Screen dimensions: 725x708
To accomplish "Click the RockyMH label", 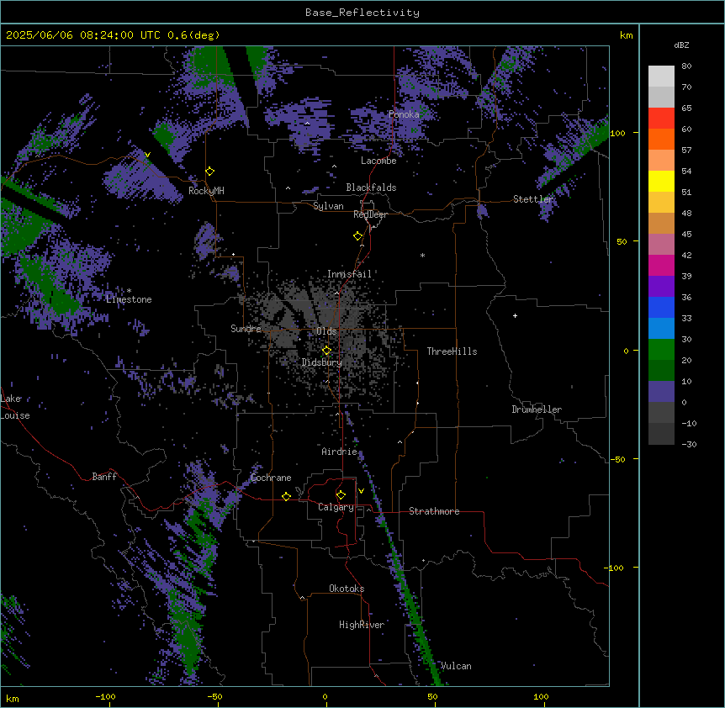I will (206, 191).
